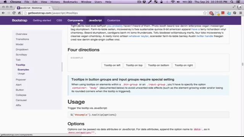Jump to Dropdown section in sidebar

pos(22,49)
